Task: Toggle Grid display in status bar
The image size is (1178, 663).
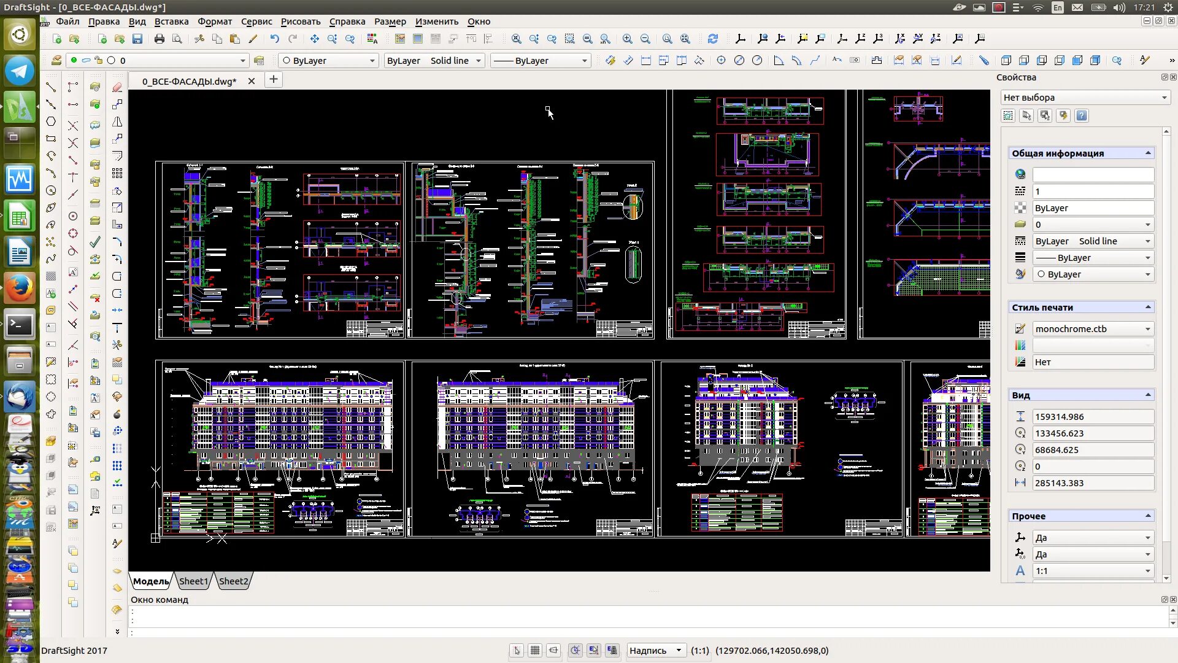Action: tap(535, 651)
